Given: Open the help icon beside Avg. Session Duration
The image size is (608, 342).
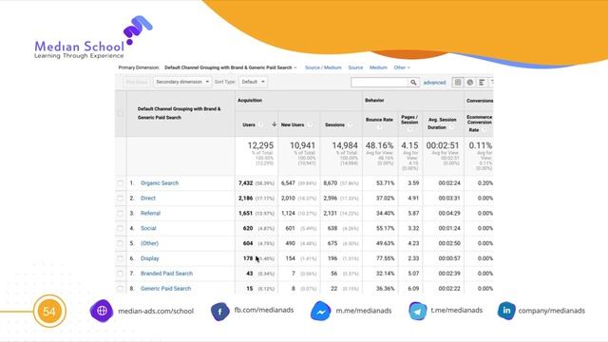Looking at the screenshot, I should [x=452, y=127].
